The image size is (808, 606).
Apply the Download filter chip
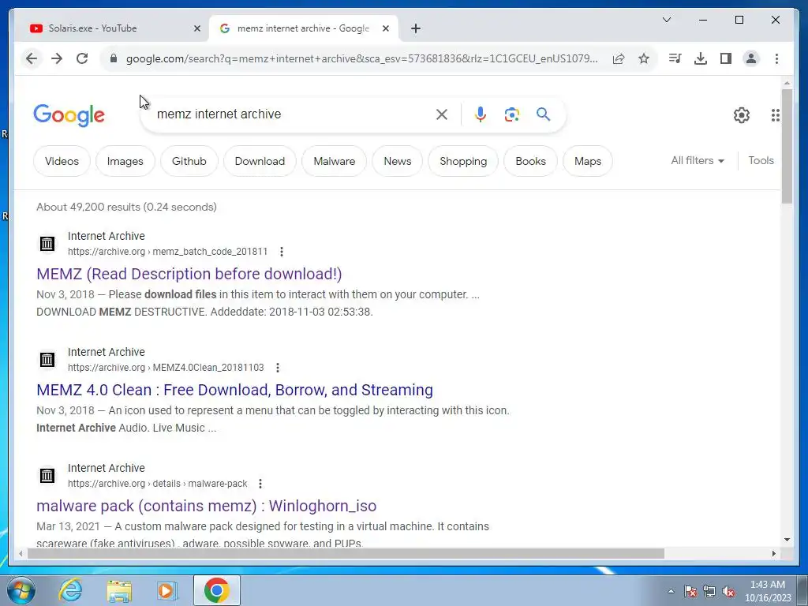(x=260, y=161)
